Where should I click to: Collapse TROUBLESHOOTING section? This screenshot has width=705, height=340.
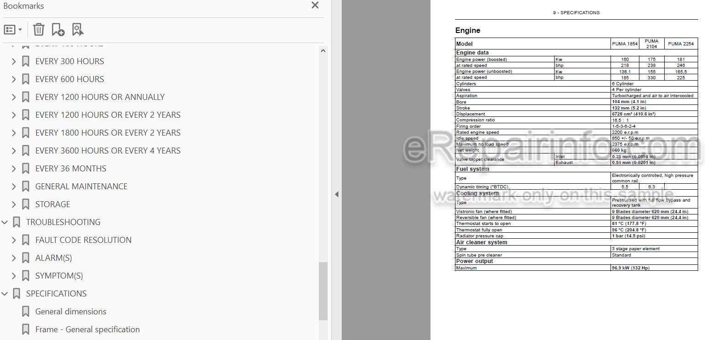pos(5,222)
